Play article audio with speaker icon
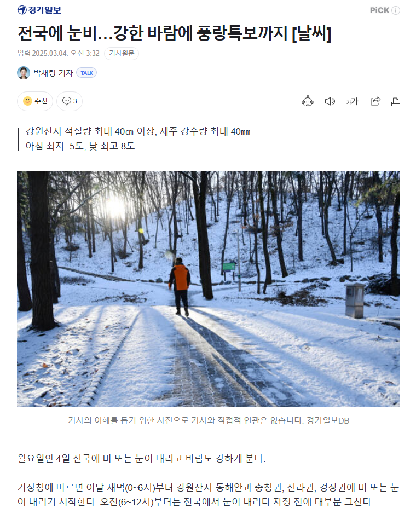The height and width of the screenshot is (514, 416). coord(330,101)
